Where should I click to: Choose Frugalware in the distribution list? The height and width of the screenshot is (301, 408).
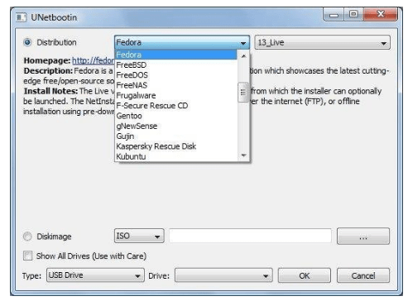coord(176,95)
